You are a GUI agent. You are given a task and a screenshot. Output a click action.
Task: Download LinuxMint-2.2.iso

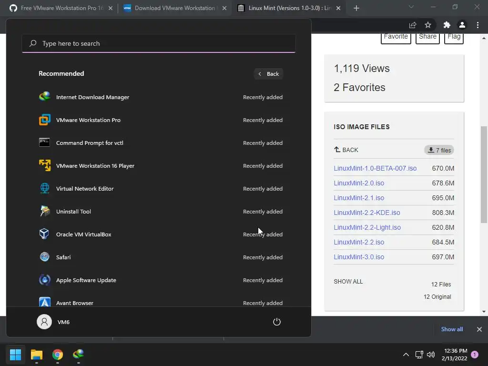point(359,242)
